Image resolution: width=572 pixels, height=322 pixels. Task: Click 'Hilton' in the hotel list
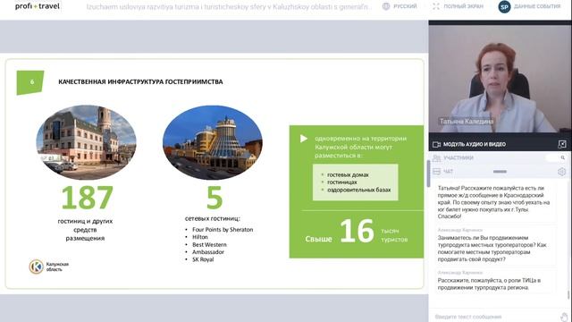(200, 237)
